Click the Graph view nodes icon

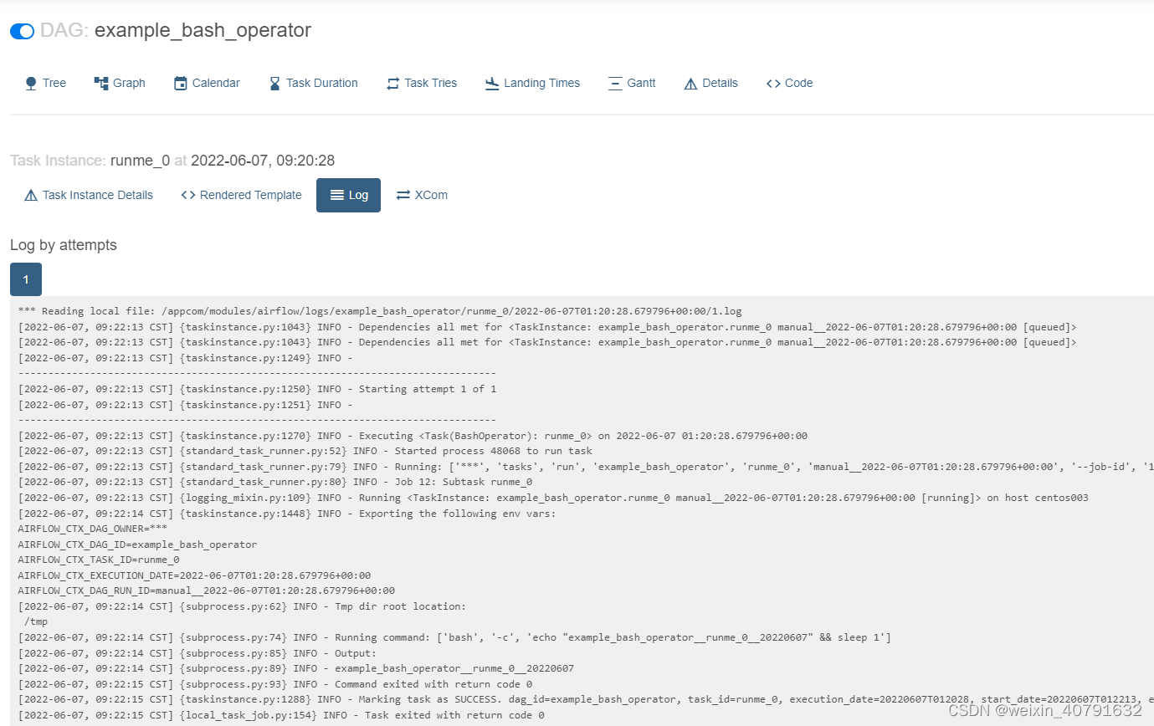pos(101,83)
